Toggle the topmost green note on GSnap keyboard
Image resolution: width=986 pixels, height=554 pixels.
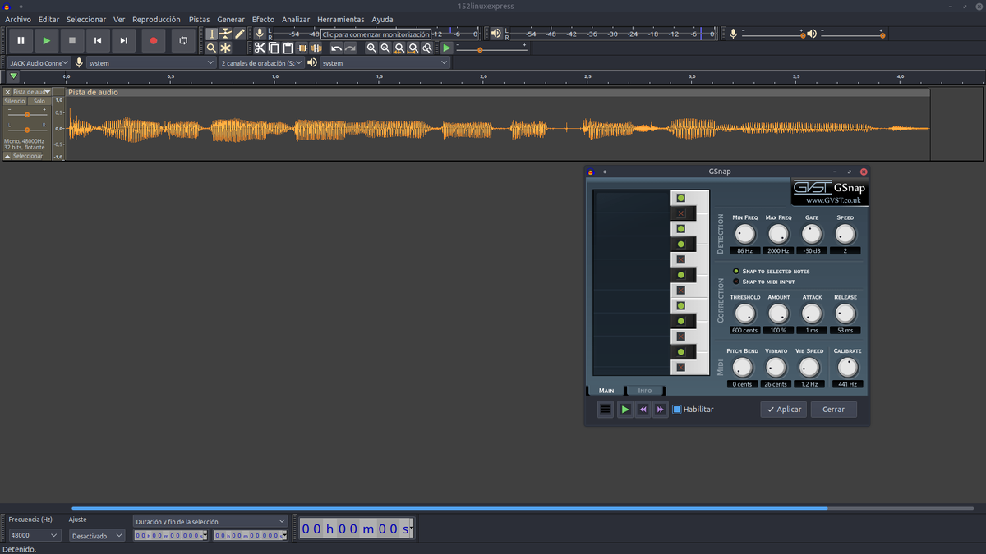point(680,198)
